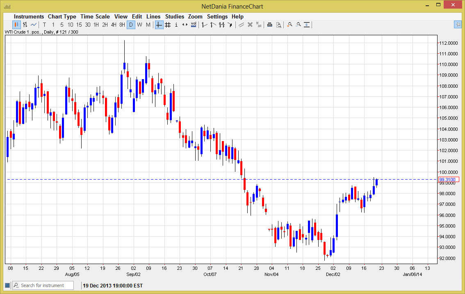The width and height of the screenshot is (465, 294).
Task: Click the delete all lines icon
Action: [x=258, y=25]
